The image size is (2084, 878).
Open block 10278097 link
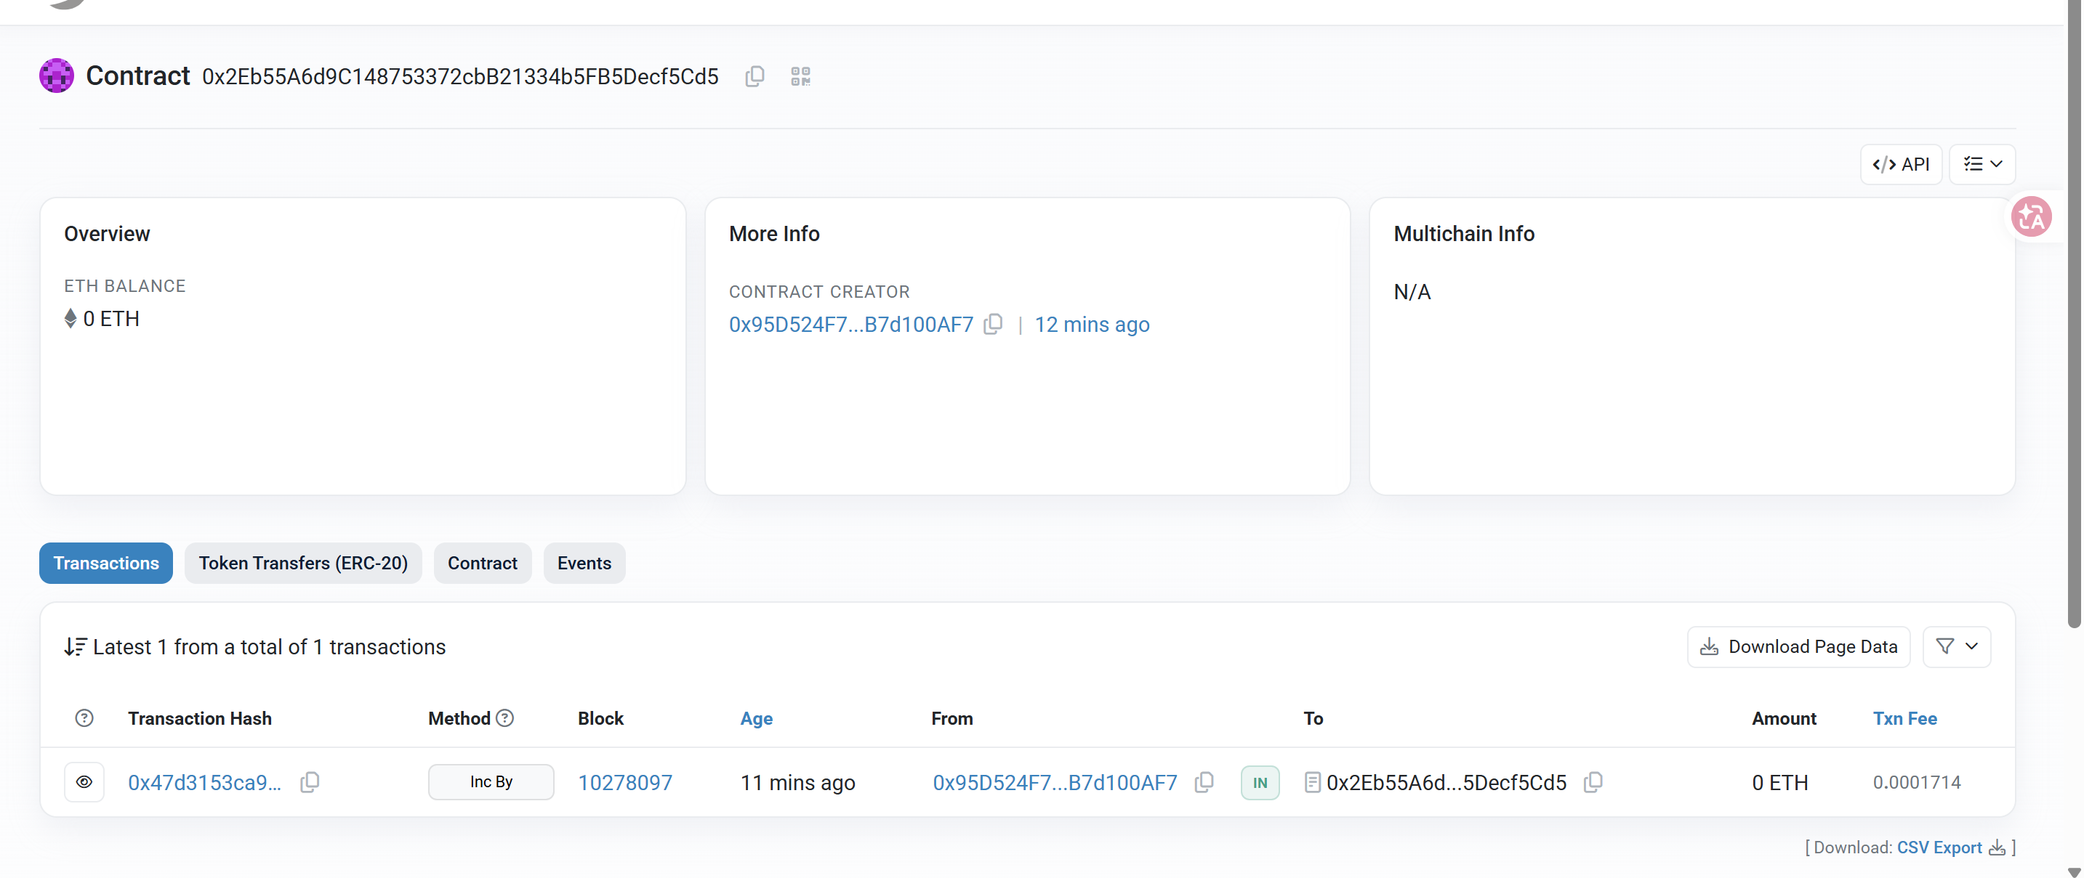624,782
